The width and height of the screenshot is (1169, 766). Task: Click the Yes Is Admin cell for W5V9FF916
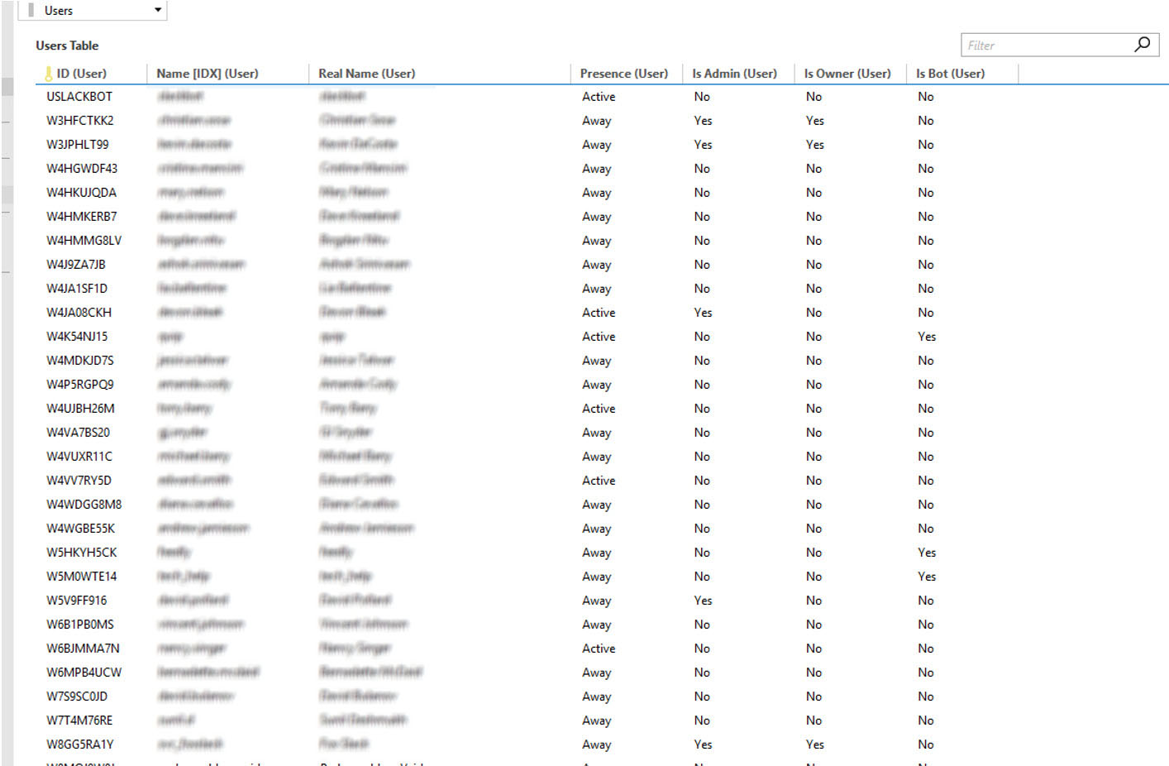click(703, 601)
